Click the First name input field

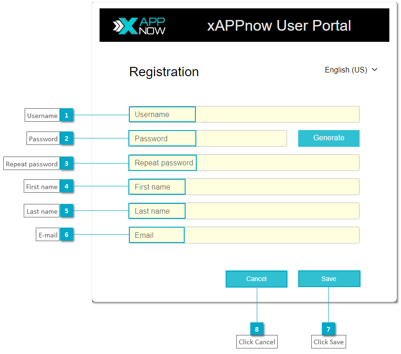[x=244, y=187]
